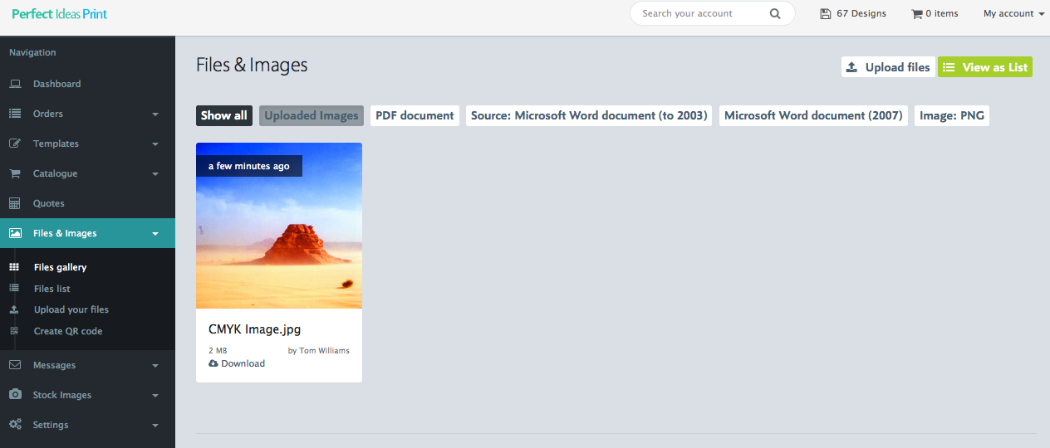Click the Orders list icon
The width and height of the screenshot is (1050, 448).
(15, 114)
